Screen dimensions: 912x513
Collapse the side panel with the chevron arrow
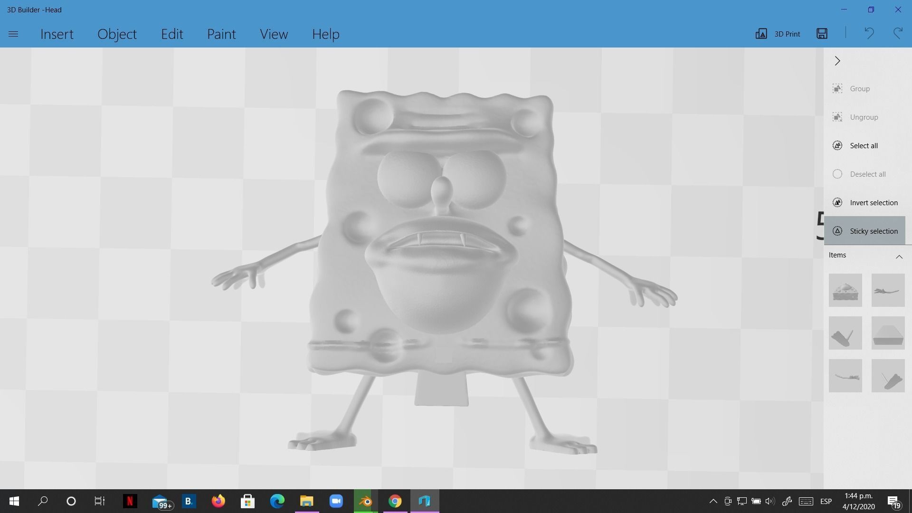click(x=837, y=61)
